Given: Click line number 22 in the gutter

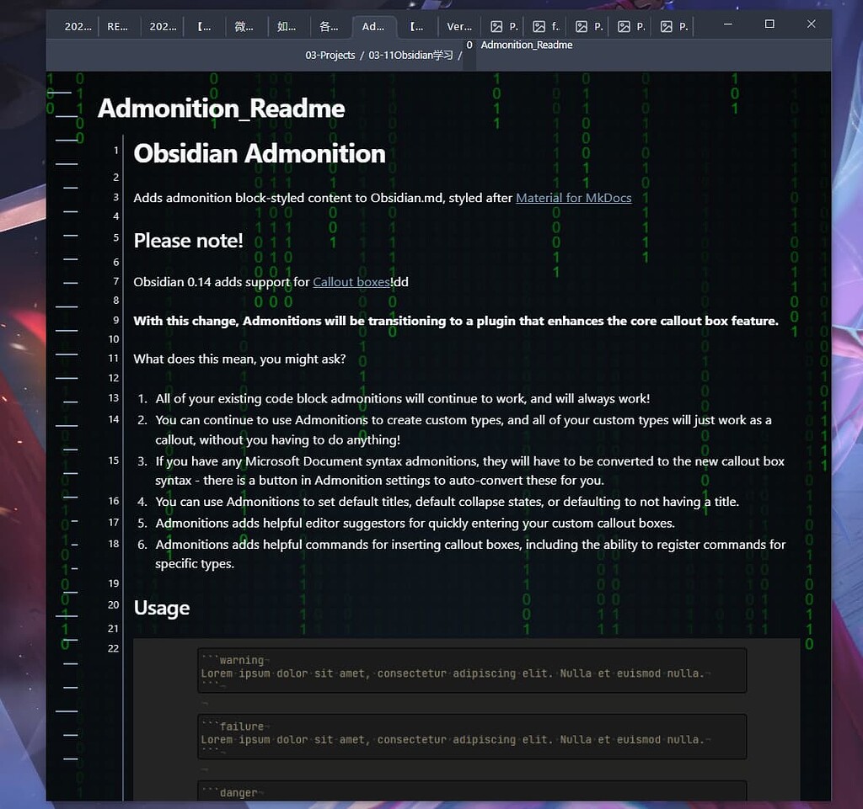Looking at the screenshot, I should (113, 648).
